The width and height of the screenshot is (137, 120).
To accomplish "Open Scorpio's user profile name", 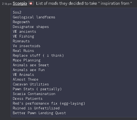I will point(20,3).
